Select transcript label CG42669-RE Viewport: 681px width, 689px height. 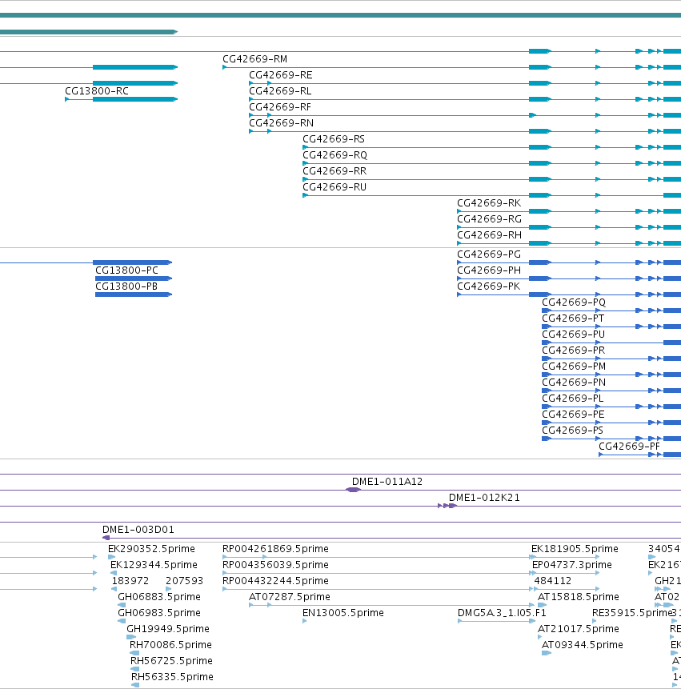tap(281, 75)
